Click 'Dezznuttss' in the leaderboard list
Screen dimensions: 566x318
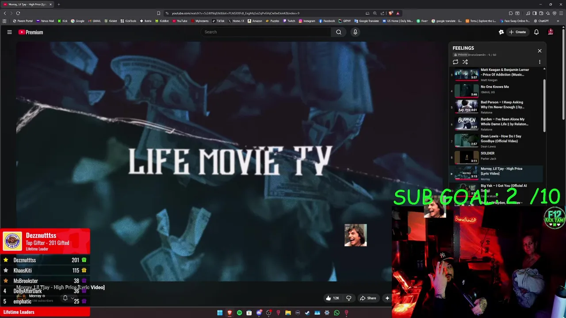[25, 260]
